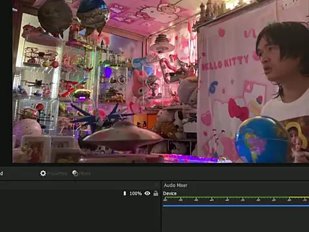This screenshot has width=309, height=232.
Task: Click the toolbar strip right of Filters
Action: [200, 173]
